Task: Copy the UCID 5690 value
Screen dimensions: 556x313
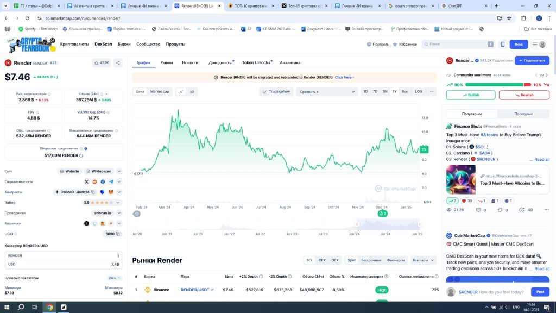Action: coord(118,234)
